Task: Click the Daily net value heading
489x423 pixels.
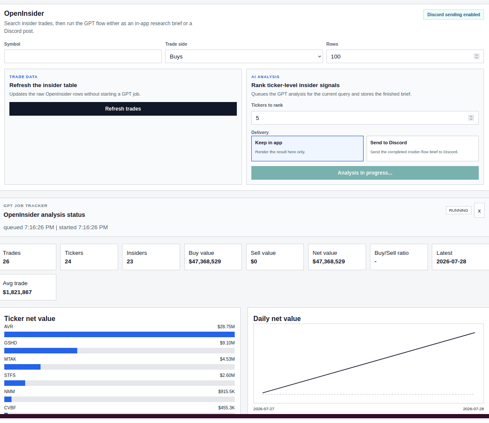Action: (x=277, y=318)
